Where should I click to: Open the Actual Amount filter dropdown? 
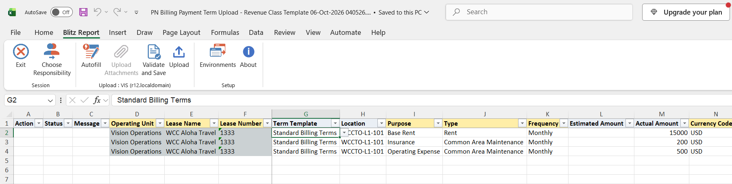pyautogui.click(x=684, y=123)
